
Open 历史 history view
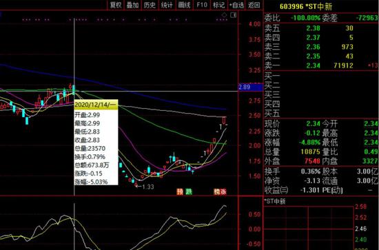tap(150, 5)
